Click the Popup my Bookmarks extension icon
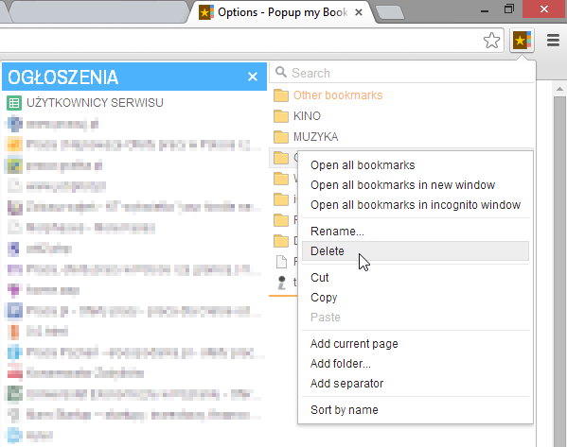The image size is (567, 447). 522,41
